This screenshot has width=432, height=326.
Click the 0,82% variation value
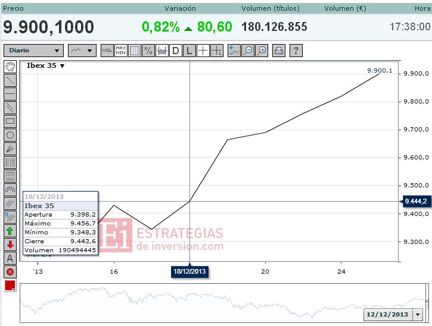click(x=161, y=27)
